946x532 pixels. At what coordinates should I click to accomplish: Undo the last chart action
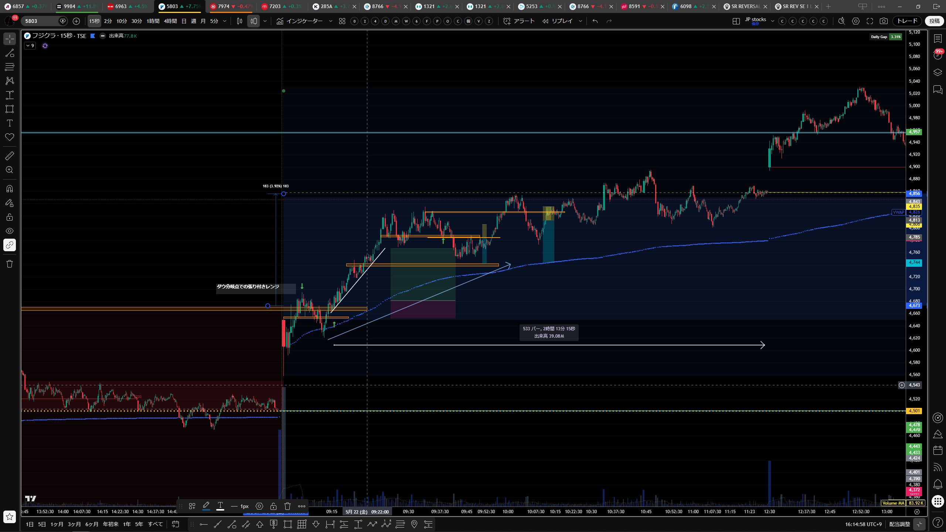click(x=595, y=21)
